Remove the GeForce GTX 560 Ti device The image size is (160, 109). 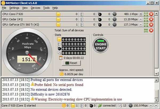pyautogui.click(x=151, y=25)
